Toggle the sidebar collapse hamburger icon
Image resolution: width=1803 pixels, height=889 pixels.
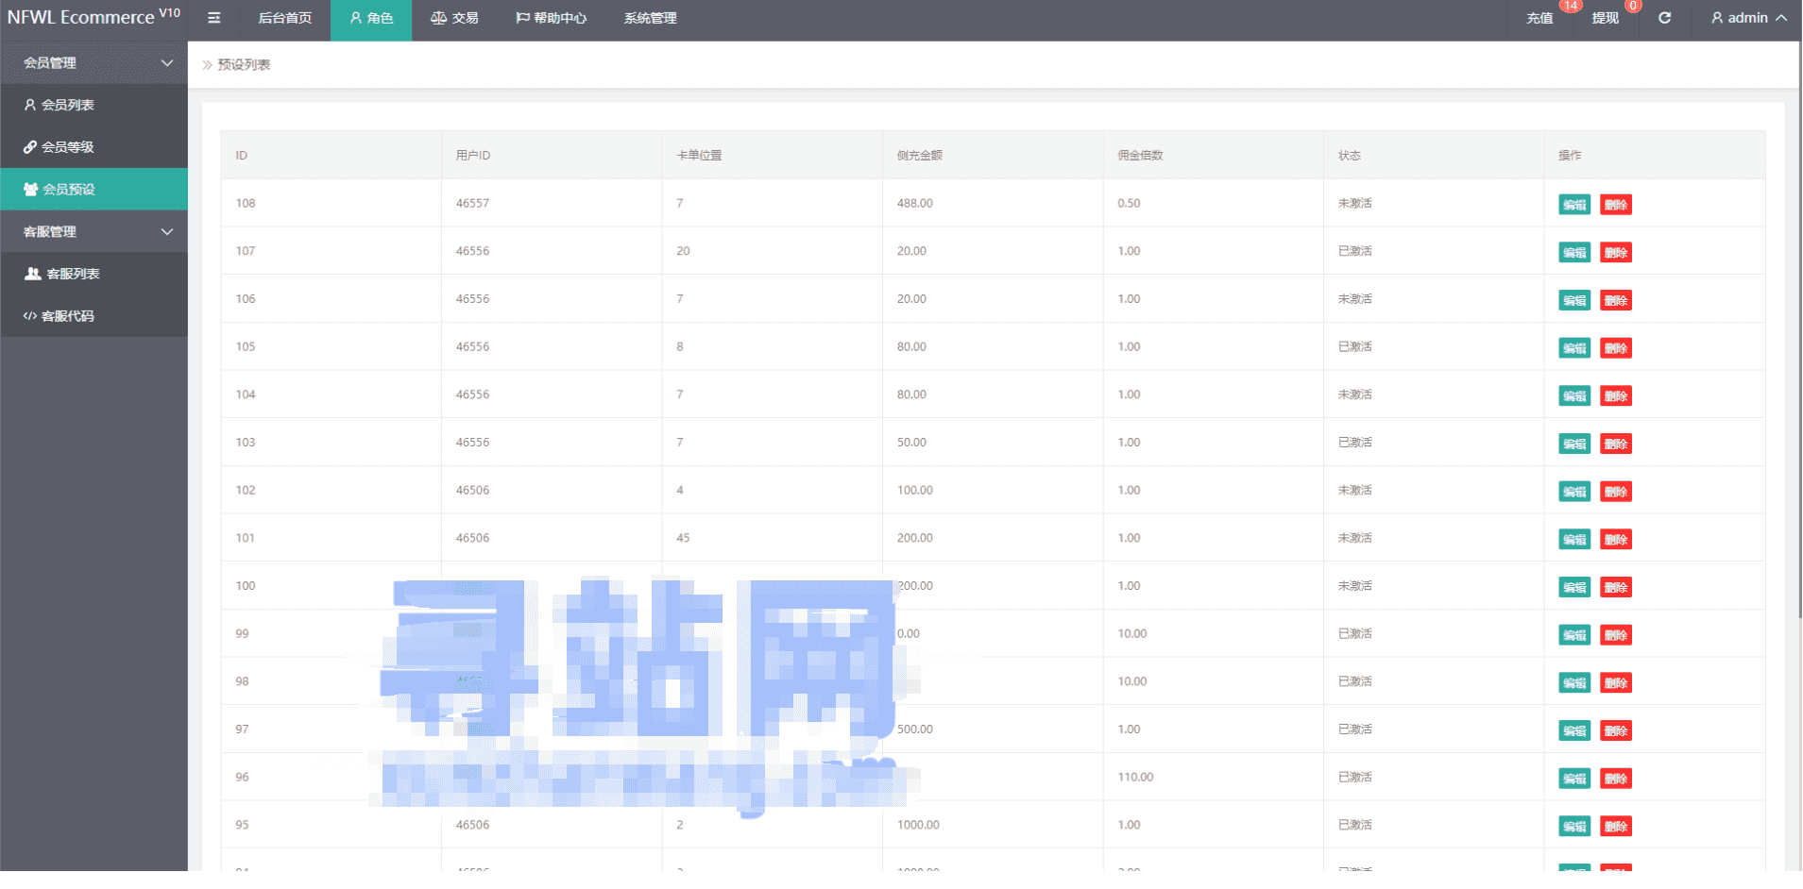point(214,18)
